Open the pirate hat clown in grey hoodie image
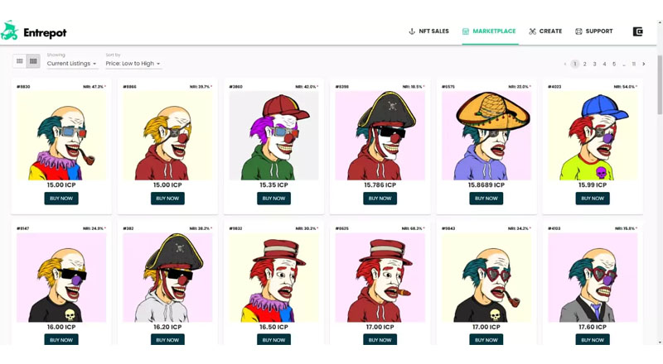 click(x=167, y=277)
